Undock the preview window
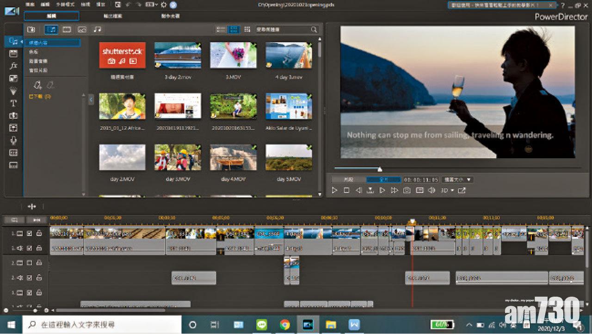 pyautogui.click(x=462, y=190)
